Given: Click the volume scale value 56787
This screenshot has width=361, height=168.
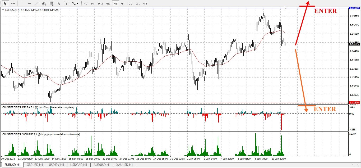Looking at the screenshot, I should (x=353, y=134).
